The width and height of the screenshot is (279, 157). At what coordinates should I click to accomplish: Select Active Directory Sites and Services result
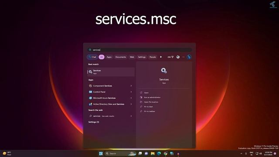[111, 104]
